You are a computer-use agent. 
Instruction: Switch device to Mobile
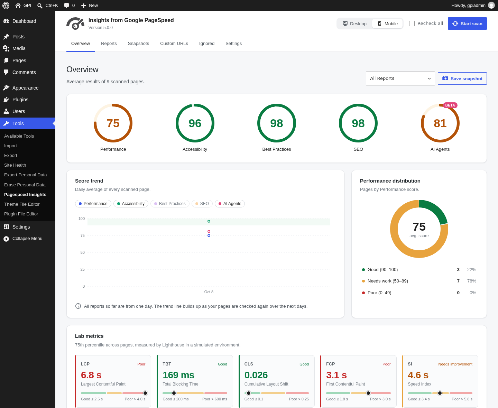tap(387, 24)
